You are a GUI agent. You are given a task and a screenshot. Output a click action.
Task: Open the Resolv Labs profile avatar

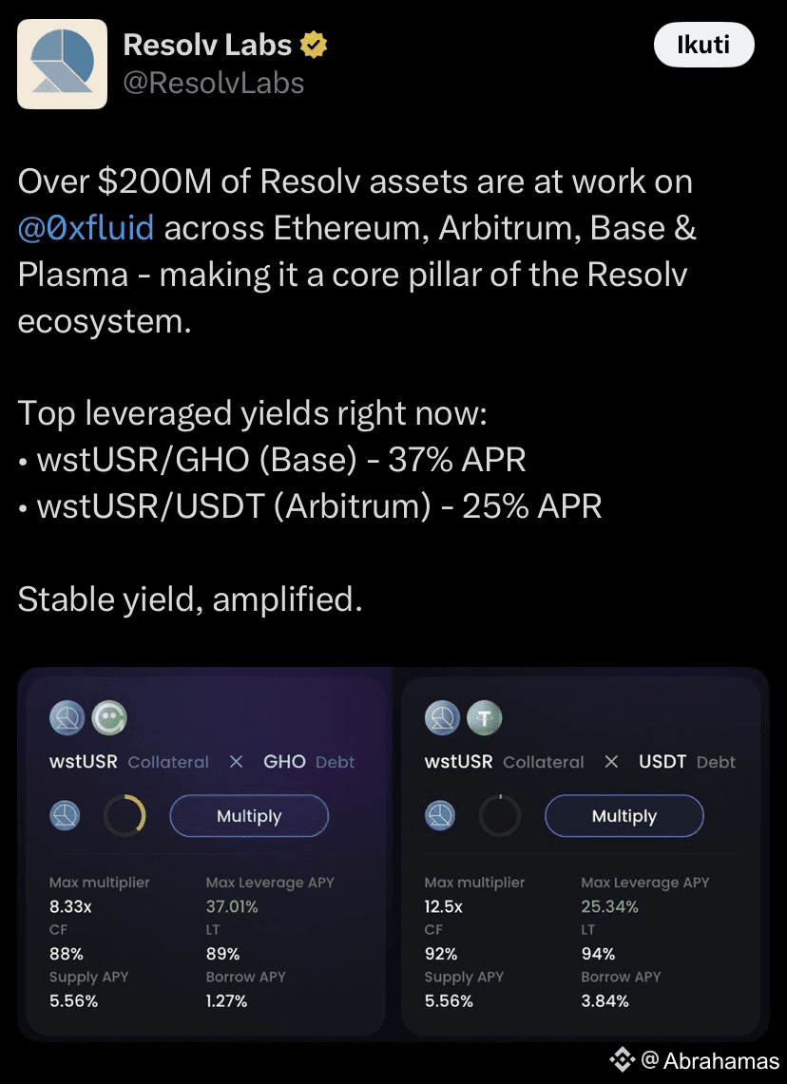(x=62, y=64)
